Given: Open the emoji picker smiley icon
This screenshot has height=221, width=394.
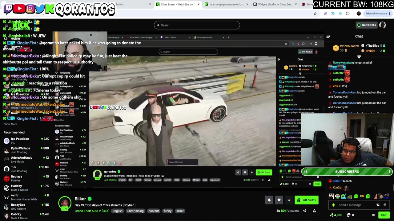Looking at the screenshot, I should pyautogui.click(x=385, y=205).
